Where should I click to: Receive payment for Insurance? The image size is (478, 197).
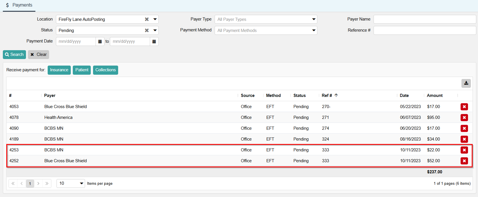59,70
